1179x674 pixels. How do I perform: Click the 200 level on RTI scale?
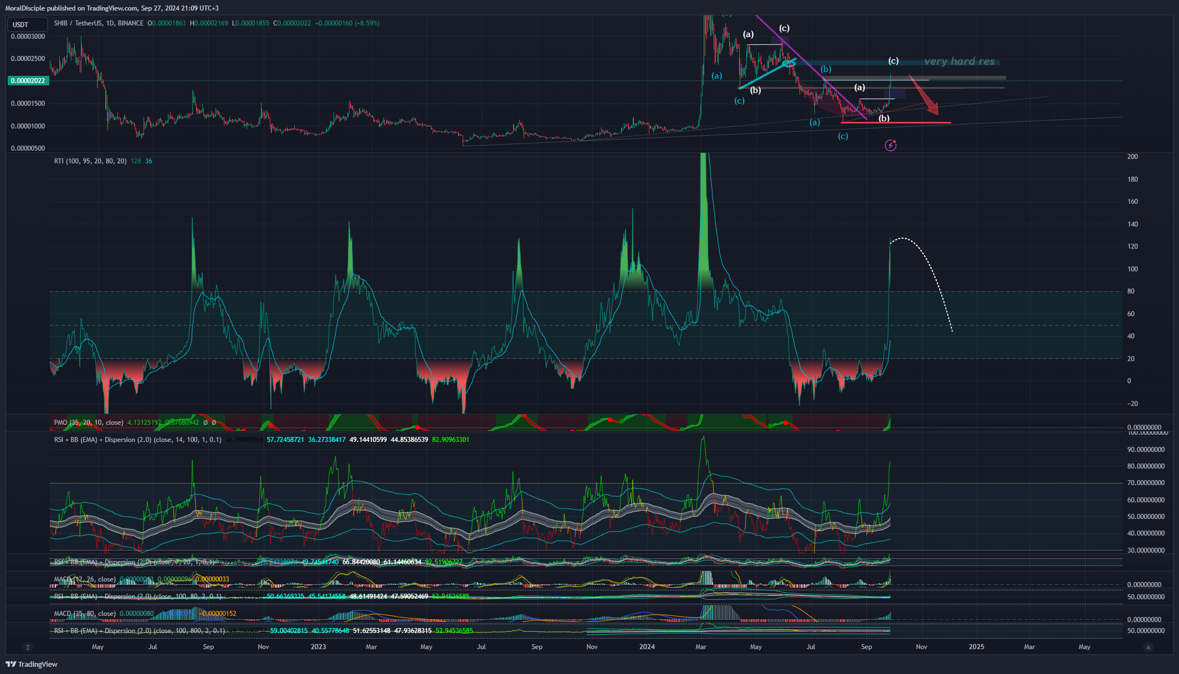(1133, 157)
